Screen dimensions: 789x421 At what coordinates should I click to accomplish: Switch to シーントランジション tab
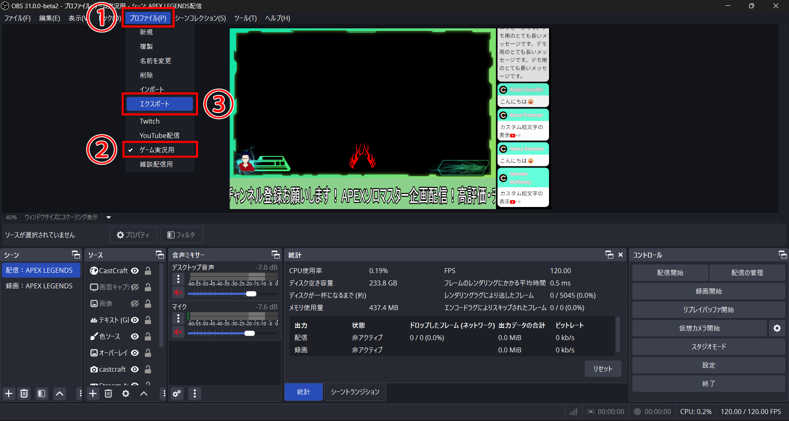355,392
